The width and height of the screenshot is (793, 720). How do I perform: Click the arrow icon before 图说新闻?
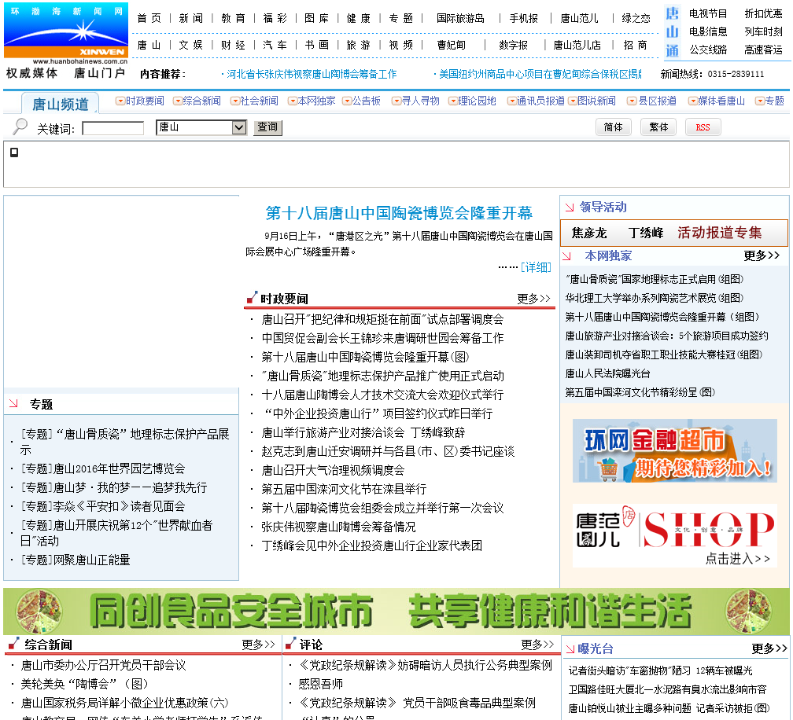pos(573,101)
